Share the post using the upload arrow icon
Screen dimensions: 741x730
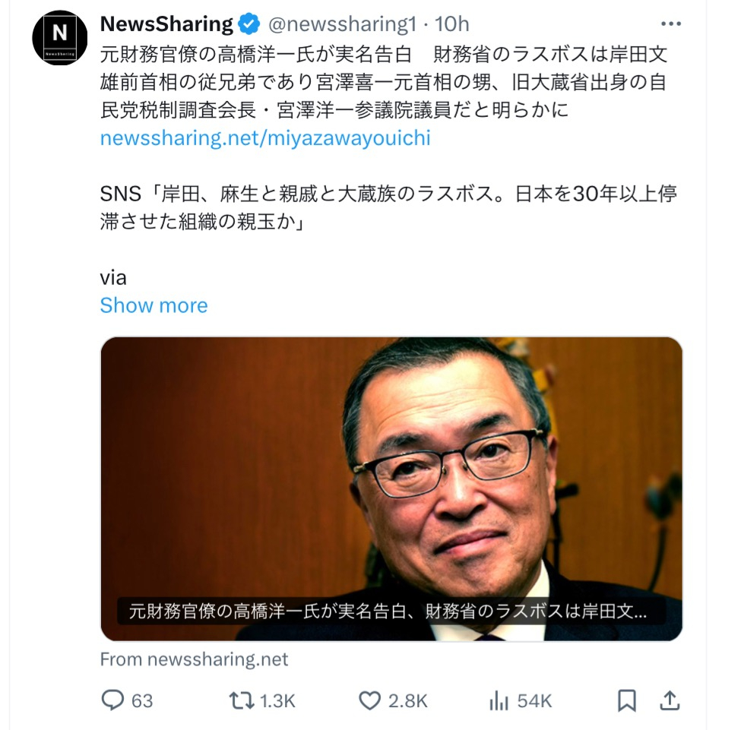[x=670, y=700]
